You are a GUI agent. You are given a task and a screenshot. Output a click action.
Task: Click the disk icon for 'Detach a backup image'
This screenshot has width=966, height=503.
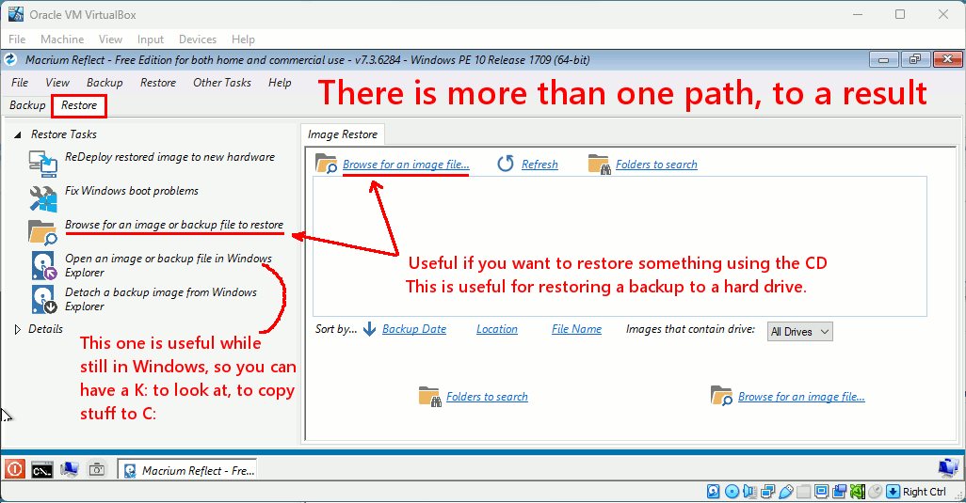tap(43, 300)
